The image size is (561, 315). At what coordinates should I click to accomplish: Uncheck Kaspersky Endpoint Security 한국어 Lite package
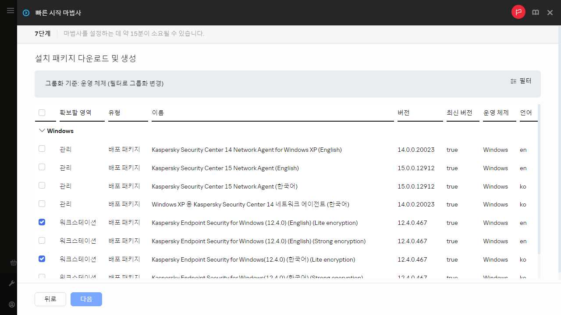(x=42, y=259)
